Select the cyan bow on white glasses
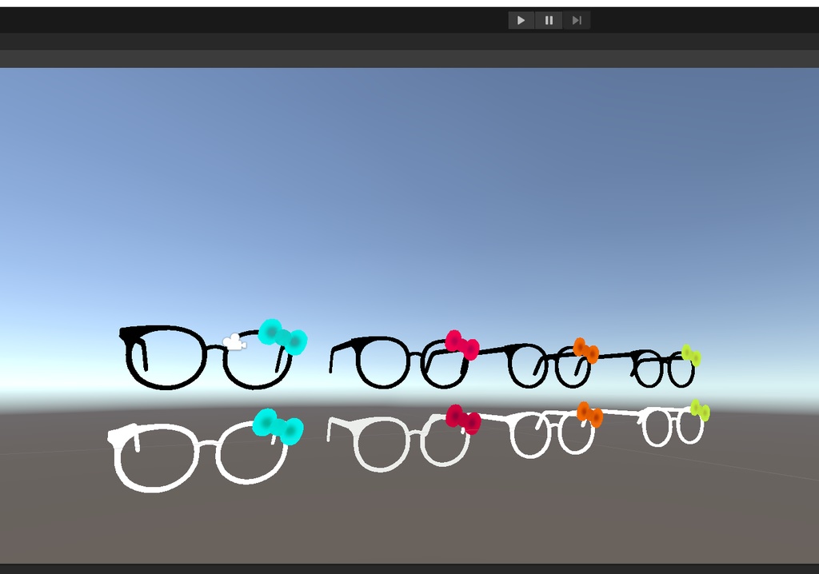This screenshot has height=574, width=819. (x=278, y=426)
